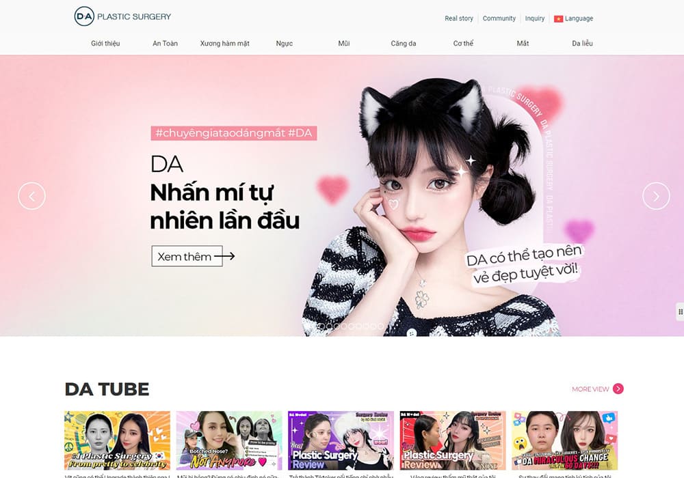Click the DA Plastic Surgery logo
684x478 pixels.
coord(122,16)
